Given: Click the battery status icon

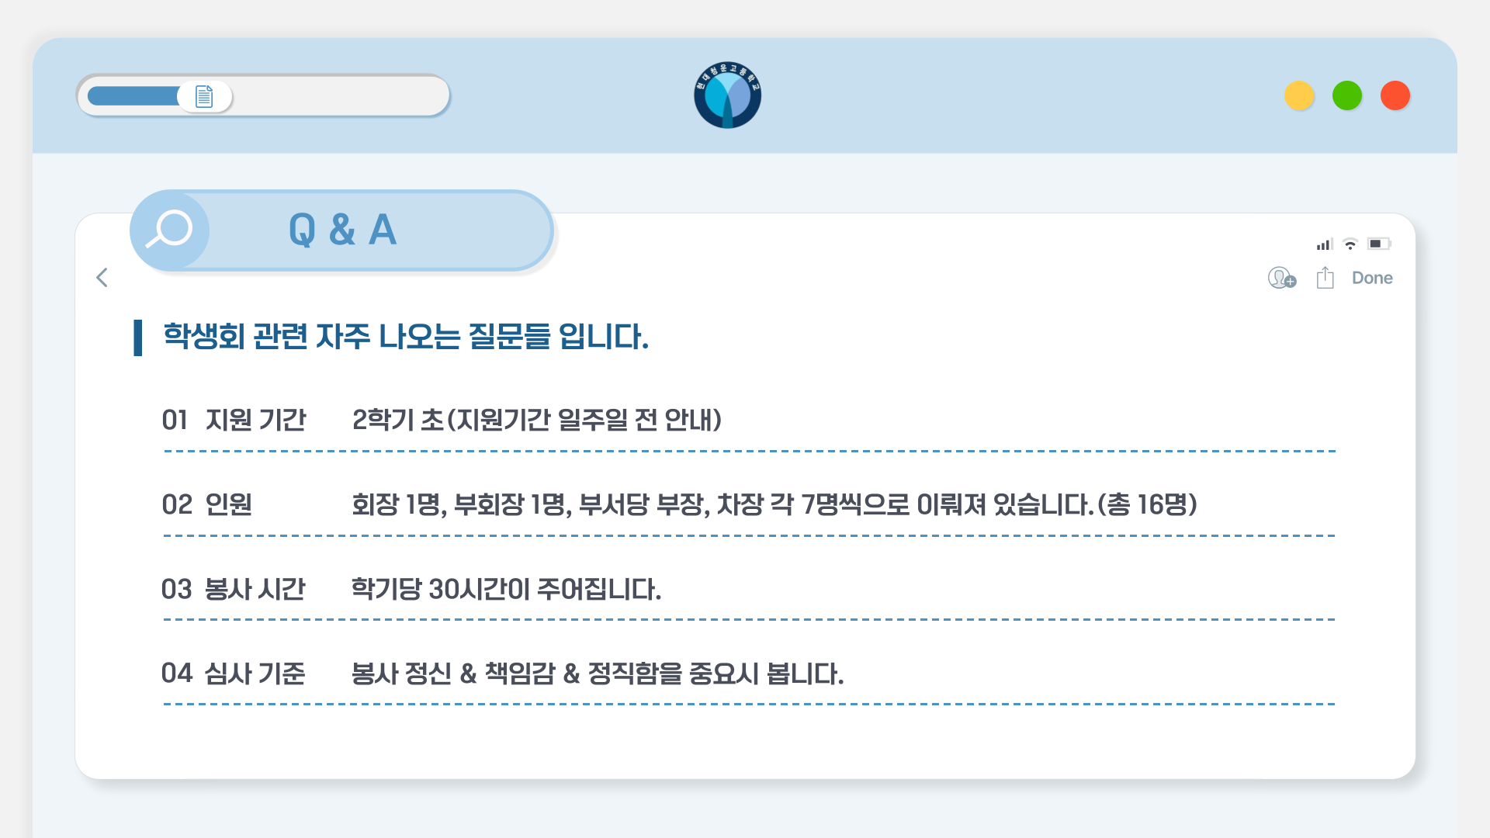Looking at the screenshot, I should (1378, 244).
